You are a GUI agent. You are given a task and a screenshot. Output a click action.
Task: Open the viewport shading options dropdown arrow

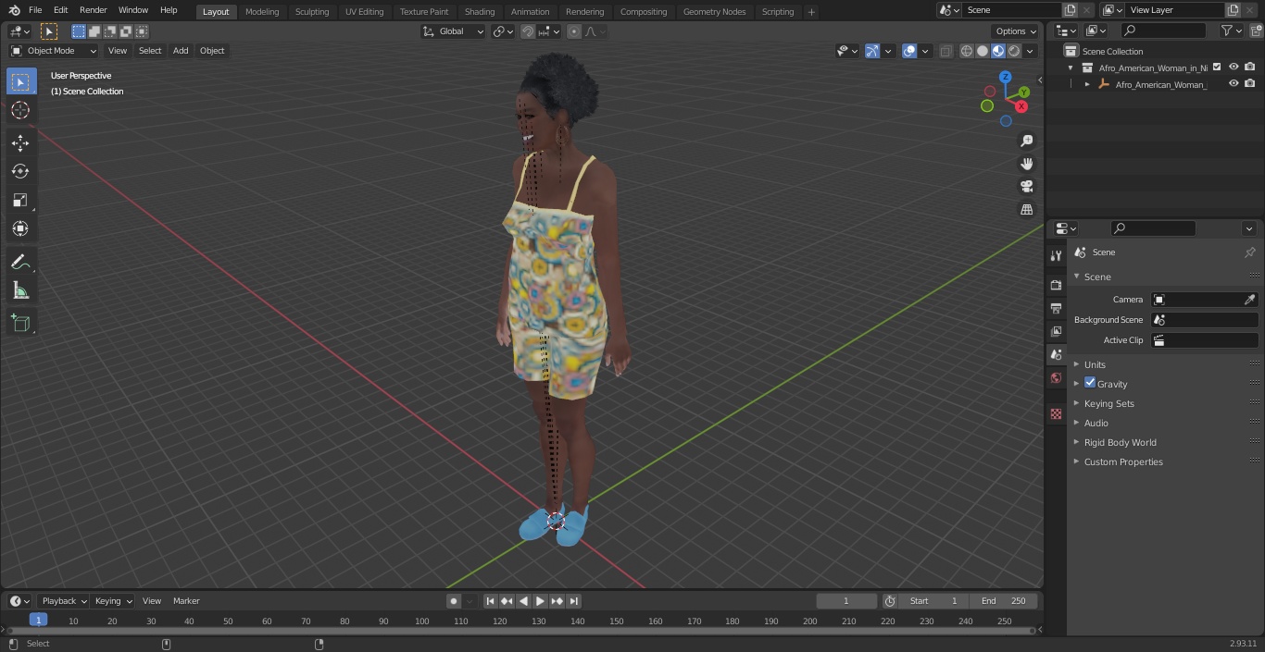[1030, 51]
